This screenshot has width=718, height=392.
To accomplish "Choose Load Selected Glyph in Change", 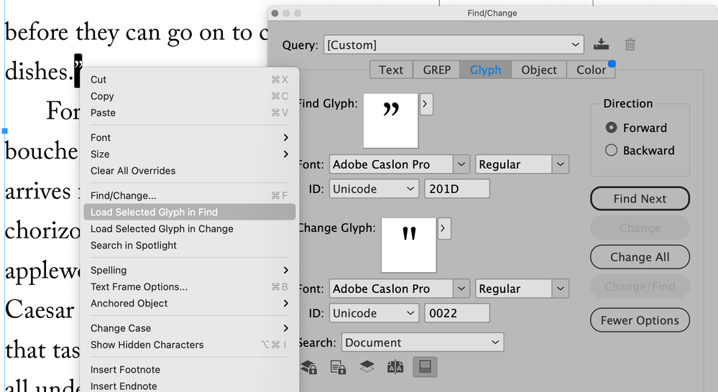I will point(162,228).
